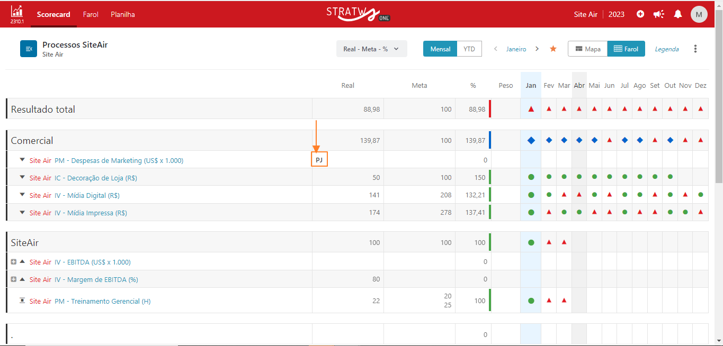Viewport: 723px width, 346px height.
Task: Click Jan green circle in SiteAir group row
Action: (x=531, y=242)
